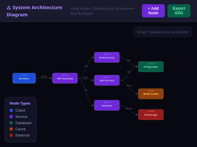
Task: Select the Redis Cache node
Action: 151,94
